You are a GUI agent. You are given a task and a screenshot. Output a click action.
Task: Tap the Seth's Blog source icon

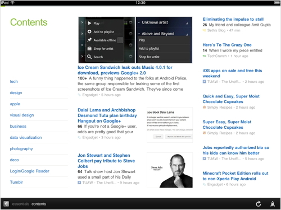[x=204, y=30]
